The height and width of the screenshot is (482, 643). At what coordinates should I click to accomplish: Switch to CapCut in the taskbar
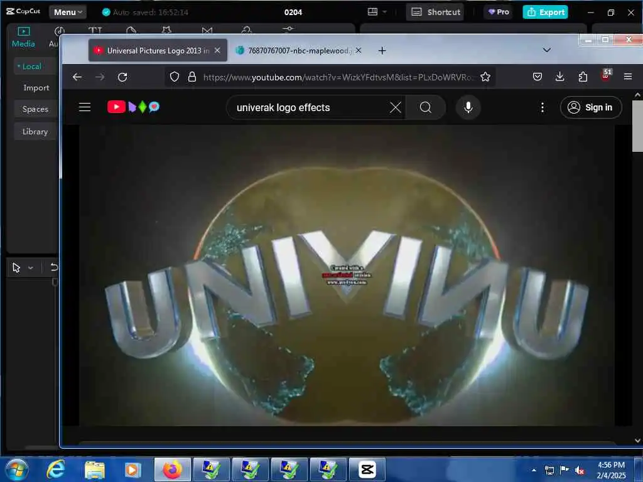(x=367, y=469)
